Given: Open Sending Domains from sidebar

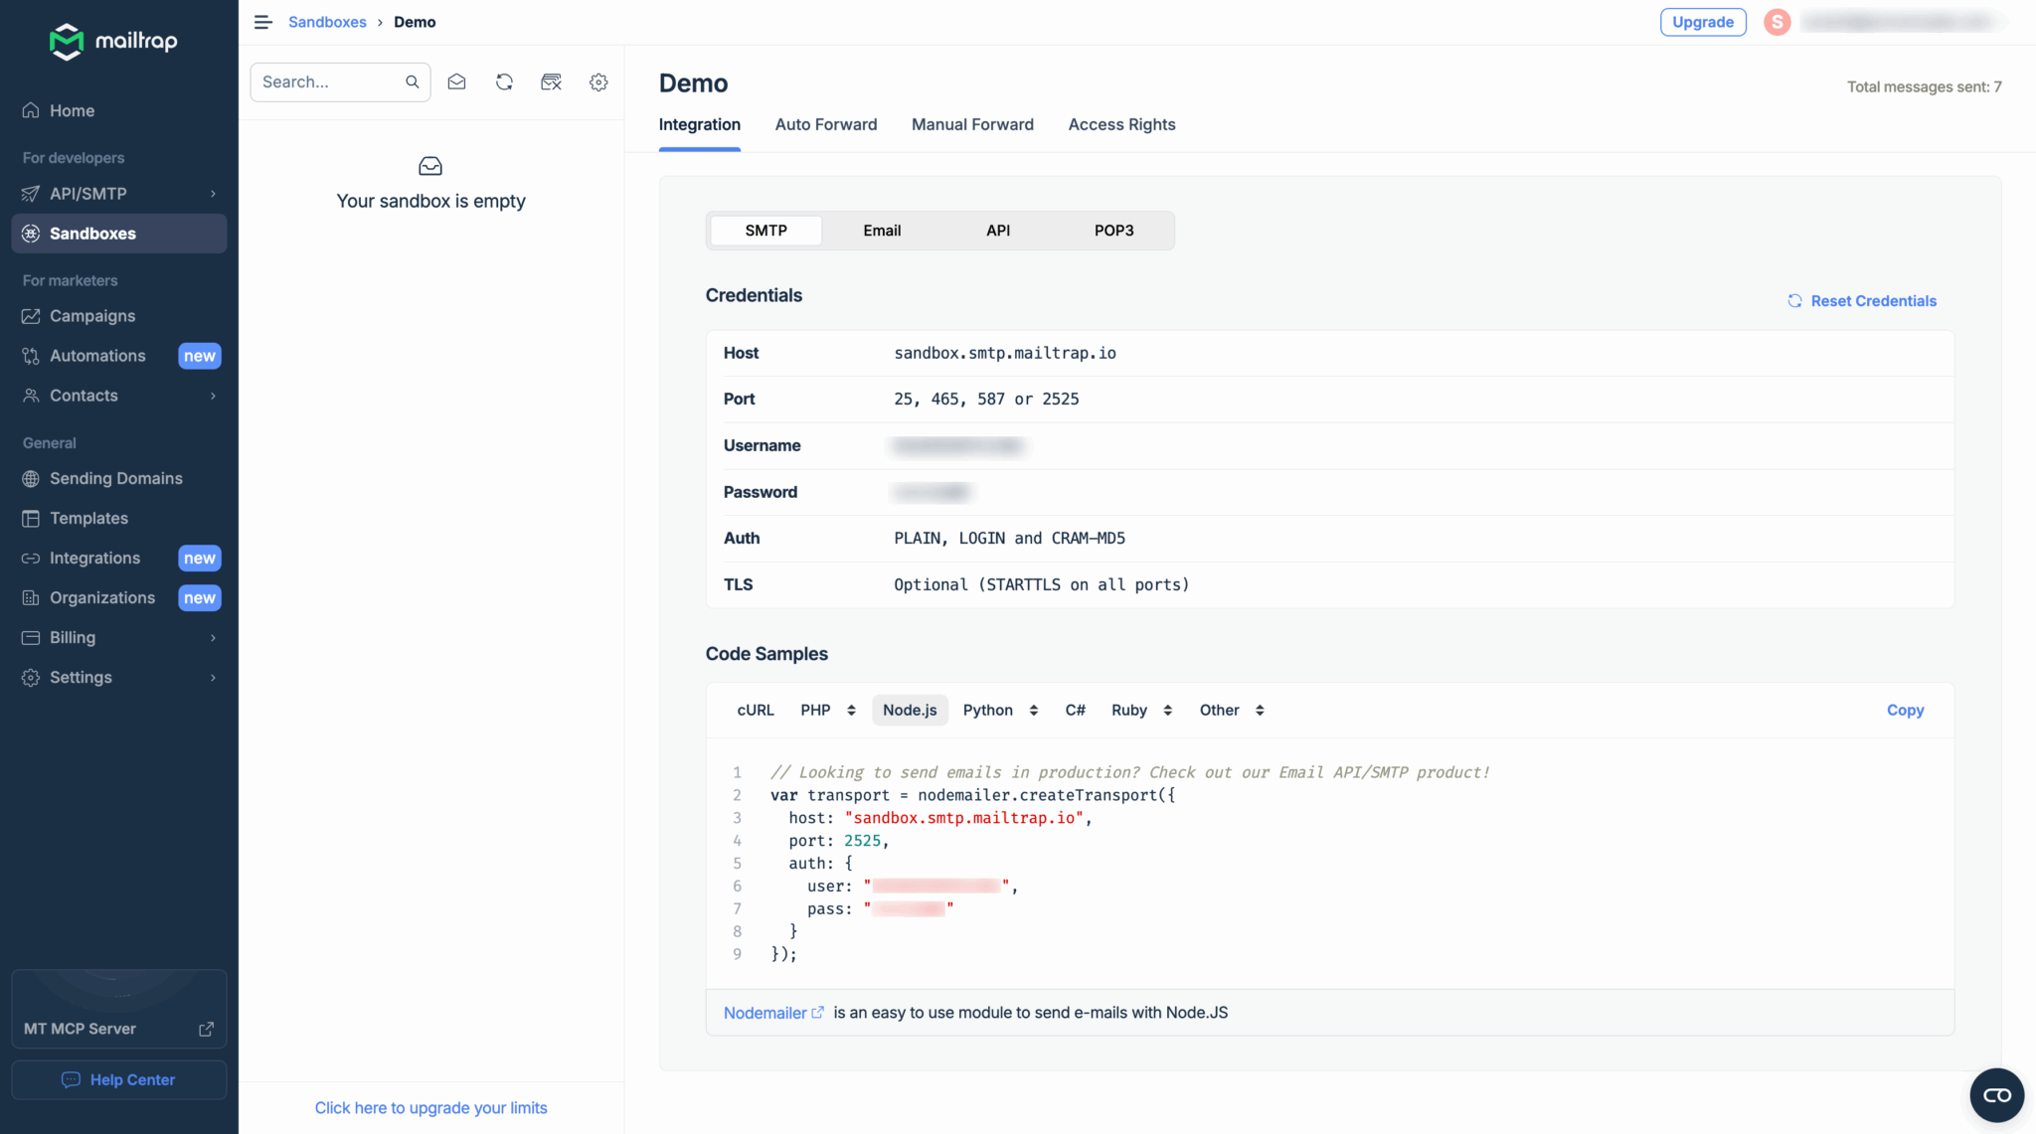Looking at the screenshot, I should 115,478.
